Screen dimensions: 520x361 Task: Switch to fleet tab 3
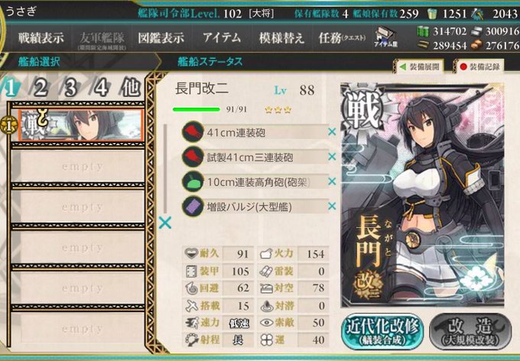(70, 88)
